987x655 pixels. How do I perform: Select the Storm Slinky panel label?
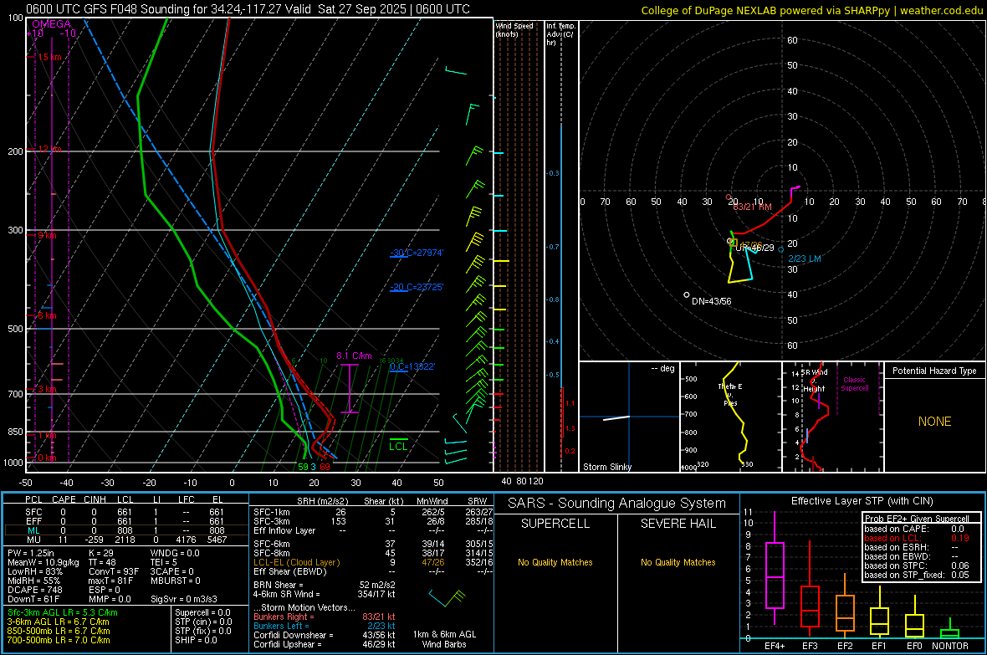click(606, 467)
